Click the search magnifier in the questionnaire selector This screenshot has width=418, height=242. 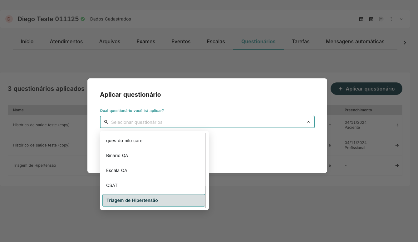[106, 122]
